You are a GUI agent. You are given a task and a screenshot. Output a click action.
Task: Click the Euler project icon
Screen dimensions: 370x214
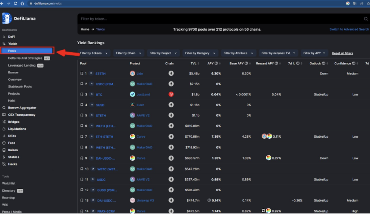[132, 105]
